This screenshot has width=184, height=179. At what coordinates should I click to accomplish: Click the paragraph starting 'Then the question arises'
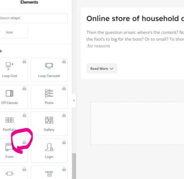[x=135, y=39]
